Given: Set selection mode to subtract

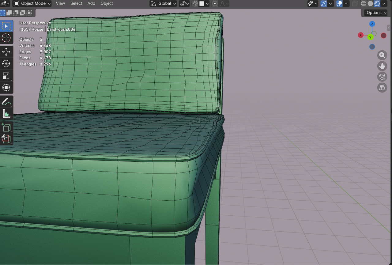Looking at the screenshot, I should coord(16,13).
